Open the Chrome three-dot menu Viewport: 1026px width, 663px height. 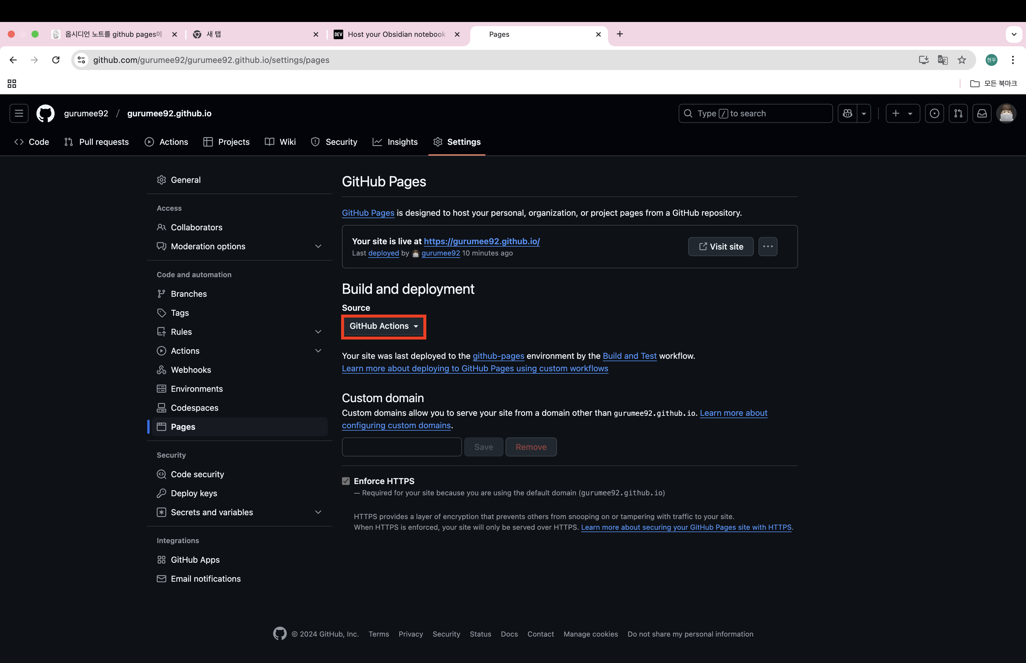[1013, 60]
